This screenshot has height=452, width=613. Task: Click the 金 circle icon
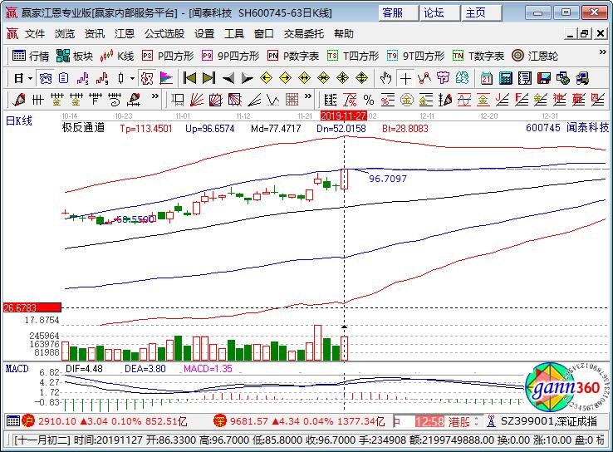click(x=407, y=100)
